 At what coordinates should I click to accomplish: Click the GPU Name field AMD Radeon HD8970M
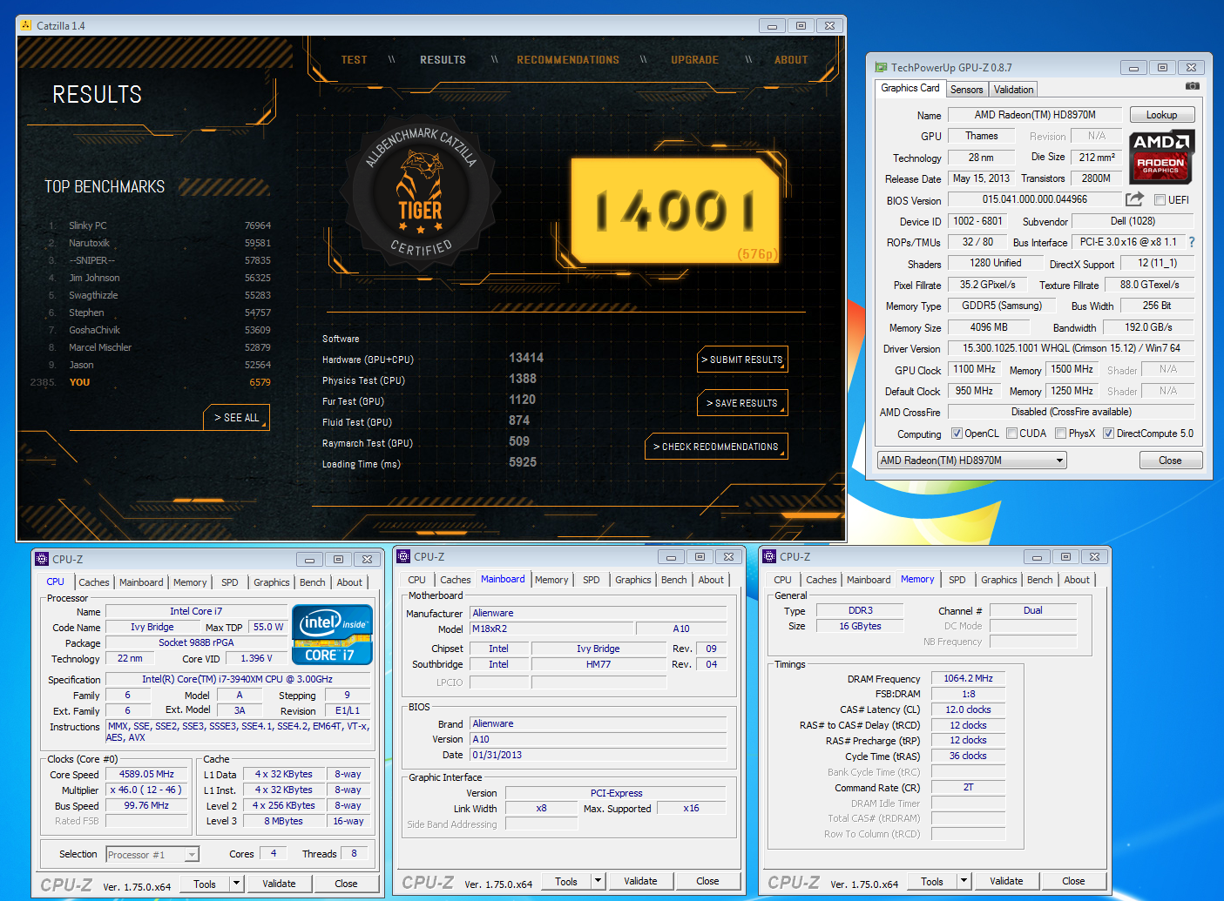[x=1035, y=115]
